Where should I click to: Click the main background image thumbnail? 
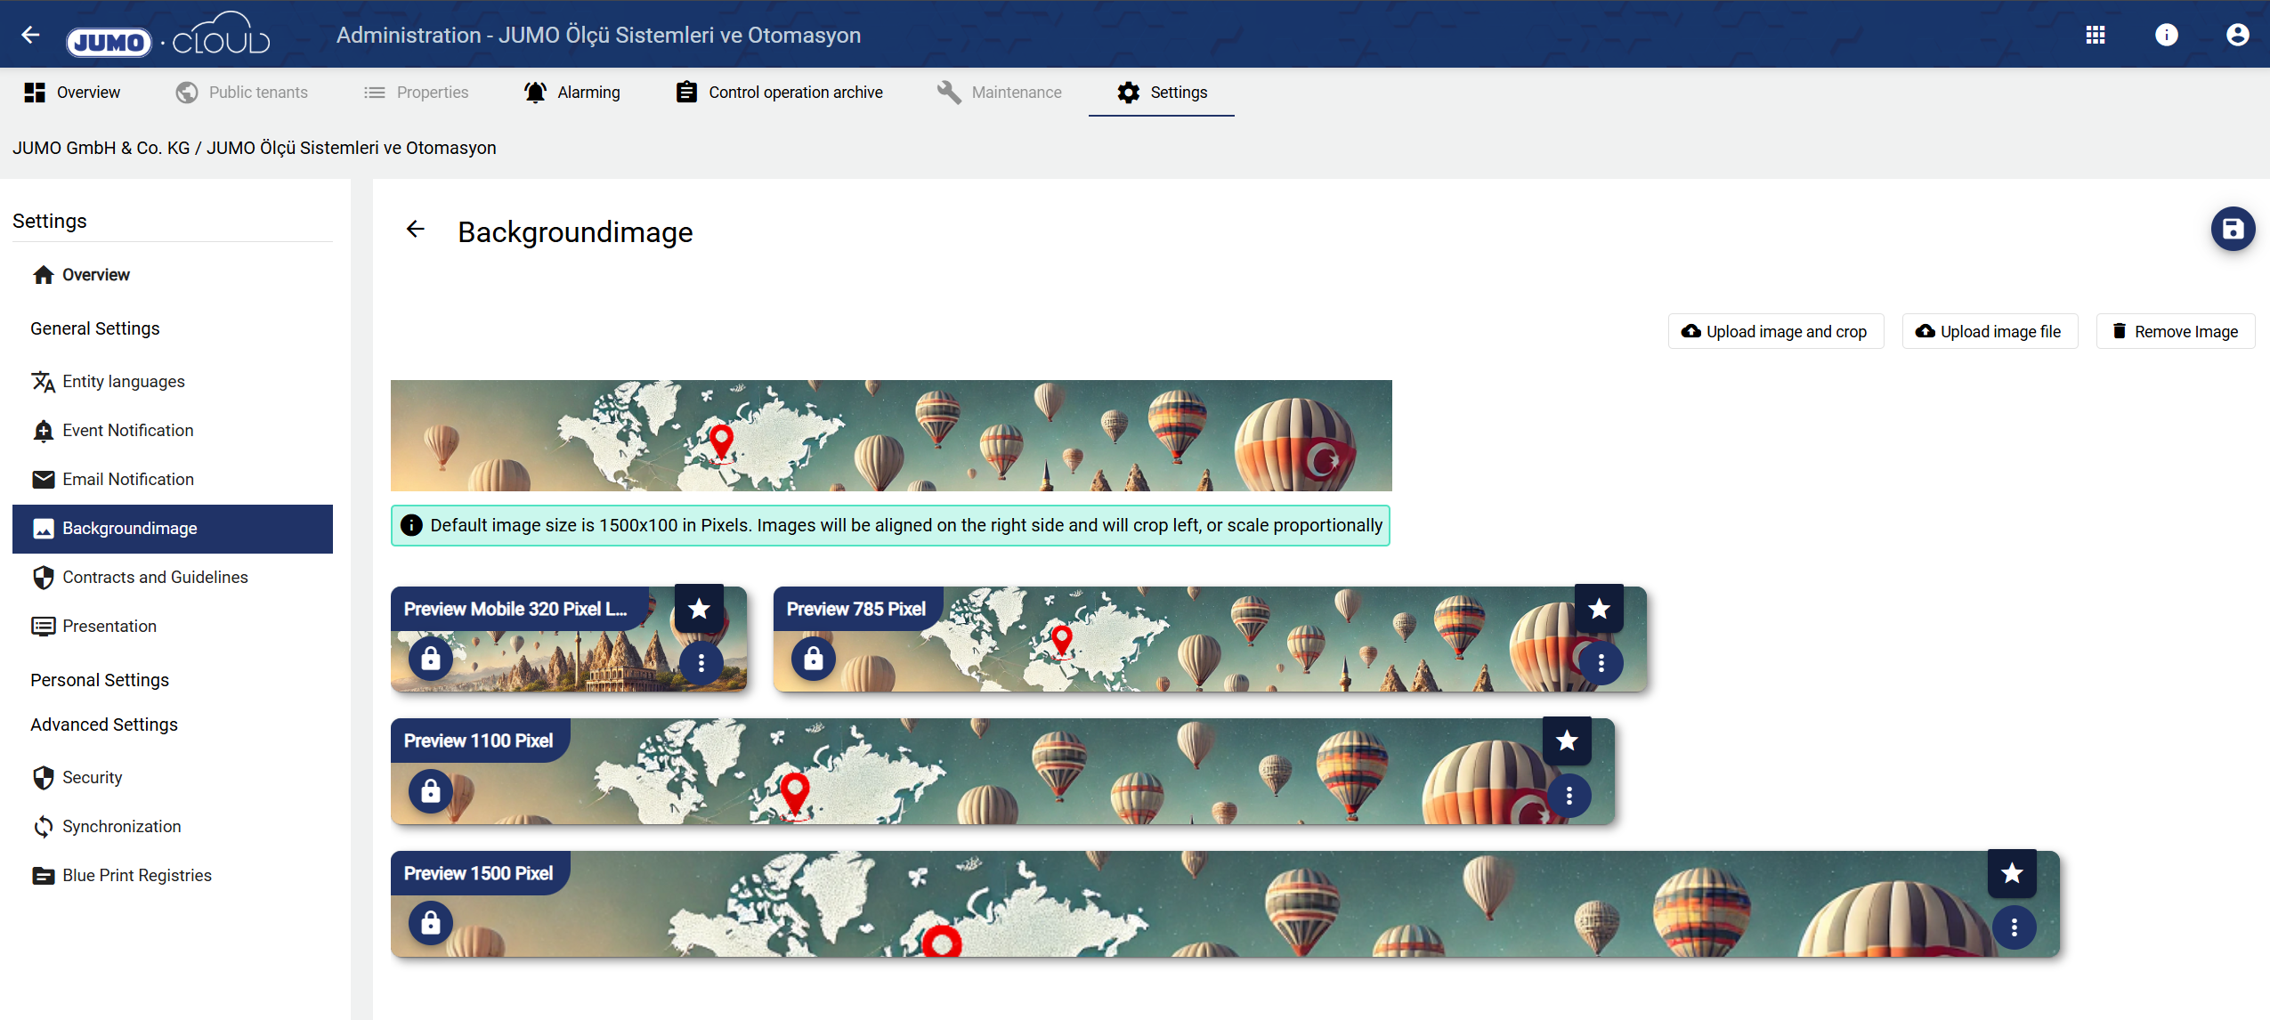890,436
